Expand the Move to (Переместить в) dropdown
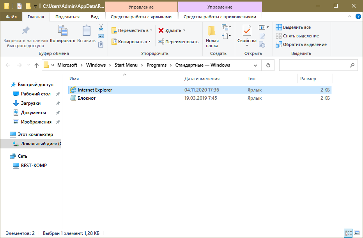 (x=131, y=30)
